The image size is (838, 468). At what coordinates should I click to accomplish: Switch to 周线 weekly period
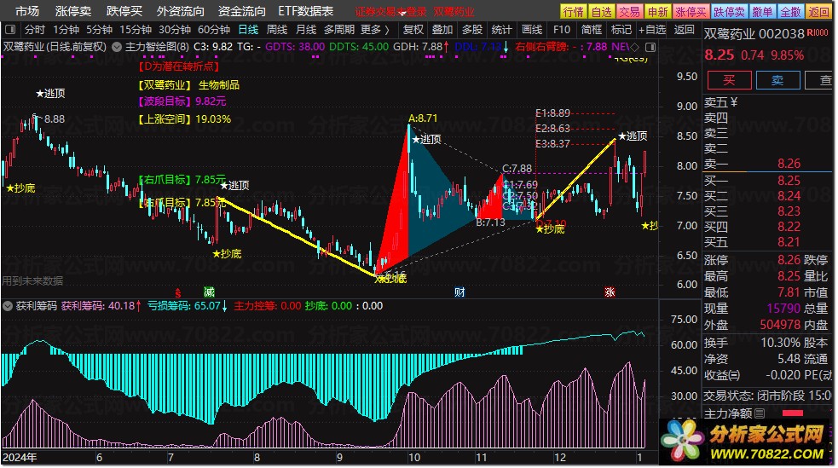(277, 30)
